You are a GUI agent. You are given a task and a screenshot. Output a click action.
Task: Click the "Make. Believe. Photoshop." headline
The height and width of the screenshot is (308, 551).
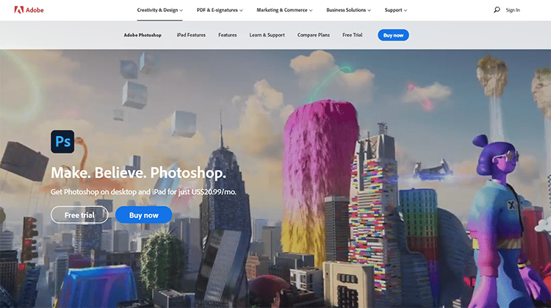click(x=138, y=173)
